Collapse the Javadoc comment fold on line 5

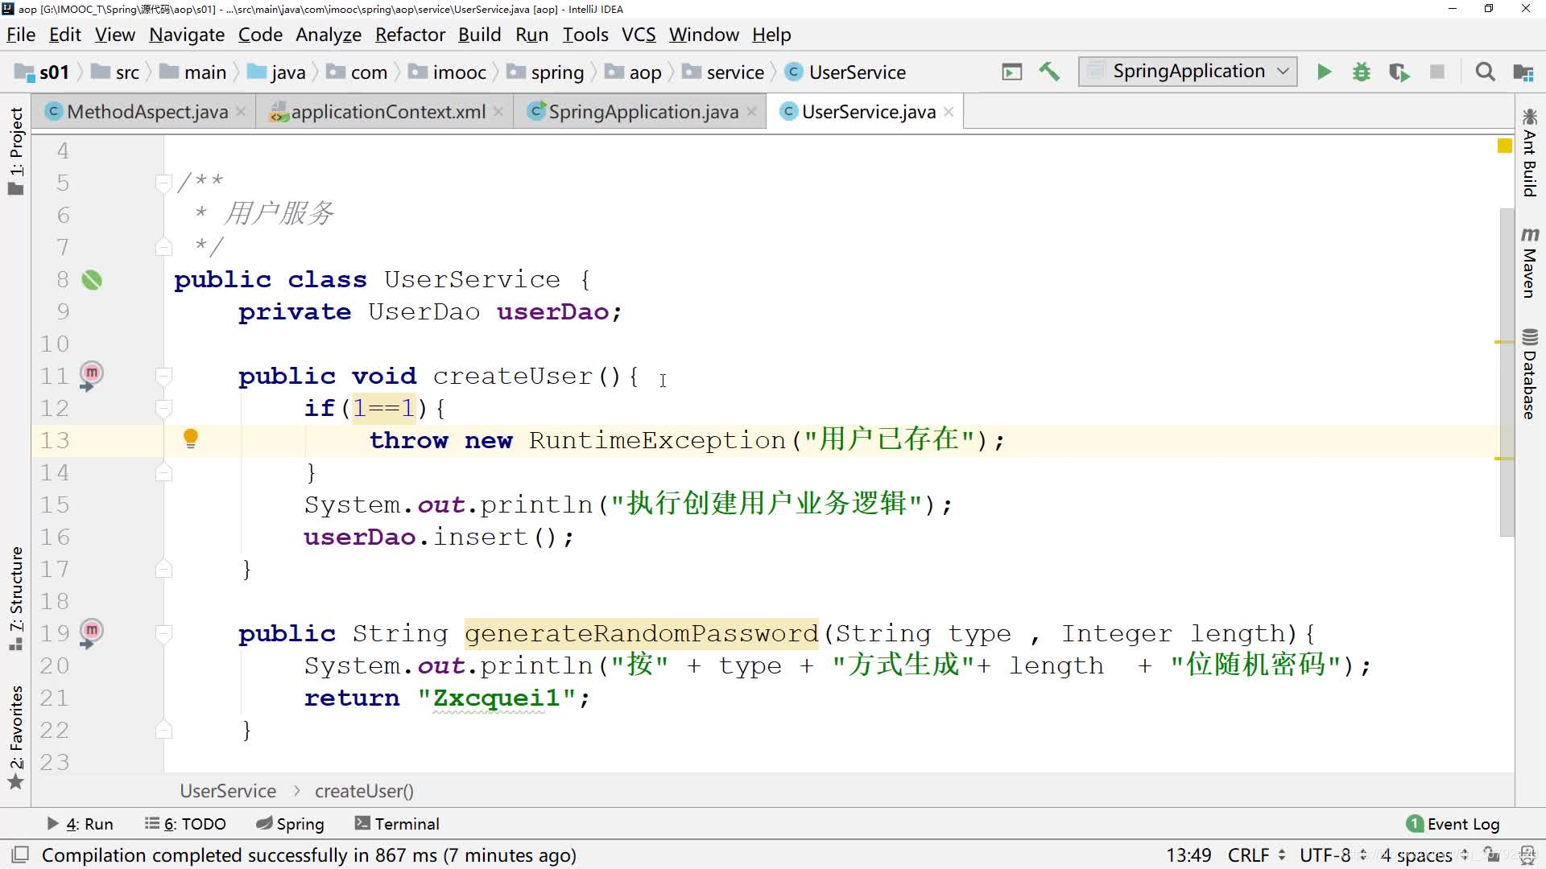(163, 183)
